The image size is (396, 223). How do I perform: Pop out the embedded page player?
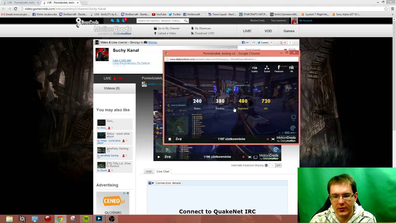tap(255, 157)
